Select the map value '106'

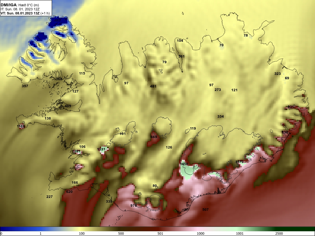pyautogui.click(x=82, y=147)
